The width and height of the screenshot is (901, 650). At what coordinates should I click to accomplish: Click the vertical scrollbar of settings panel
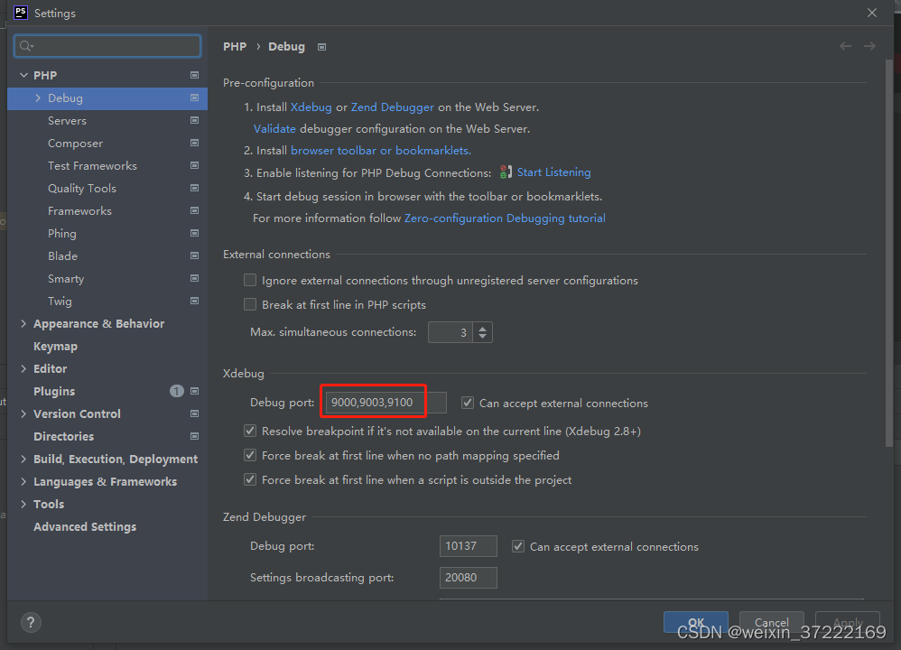(x=889, y=253)
